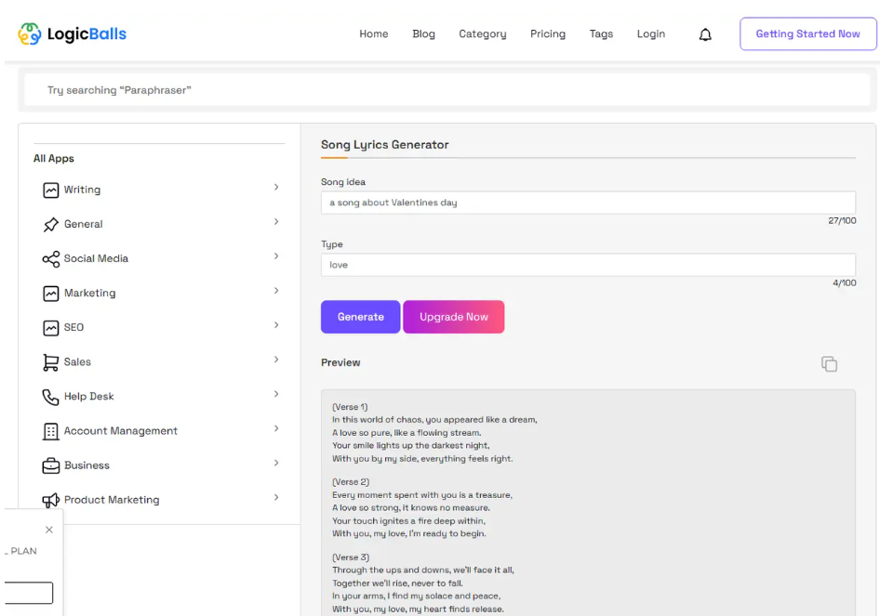Image resolution: width=880 pixels, height=616 pixels.
Task: Expand the General category arrow
Action: (276, 222)
